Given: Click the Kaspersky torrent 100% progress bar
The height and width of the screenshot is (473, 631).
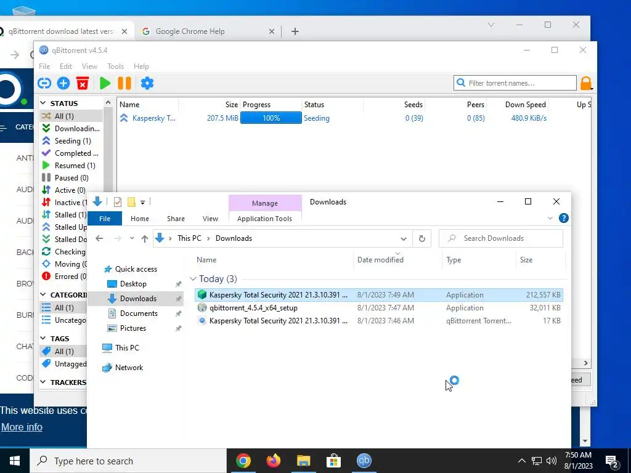Looking at the screenshot, I should click(271, 118).
